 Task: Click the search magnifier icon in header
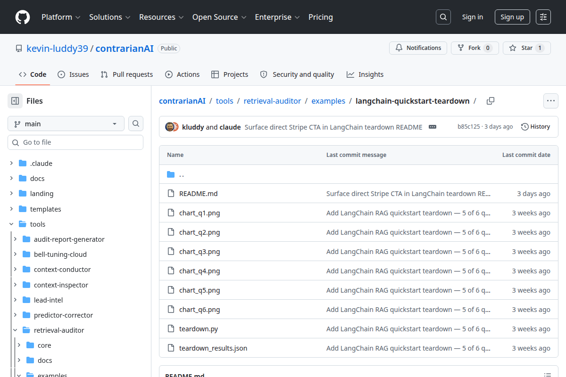click(443, 17)
